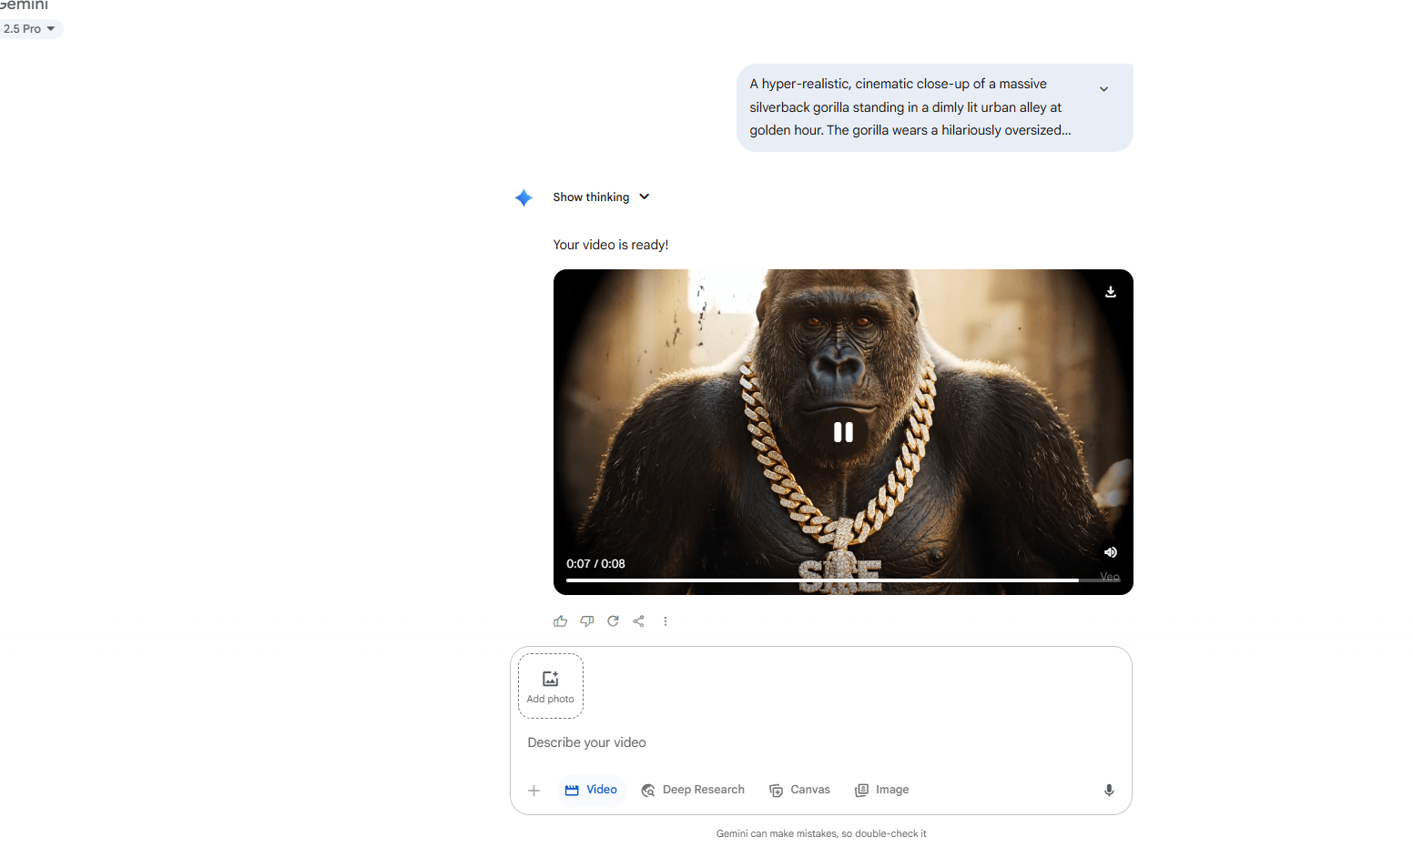Select the Canvas tool
Image resolution: width=1413 pixels, height=847 pixels.
click(x=799, y=790)
